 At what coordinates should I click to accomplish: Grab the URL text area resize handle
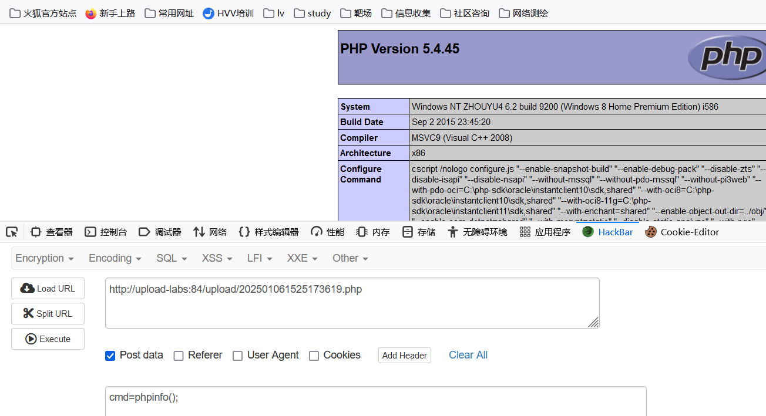coord(593,322)
